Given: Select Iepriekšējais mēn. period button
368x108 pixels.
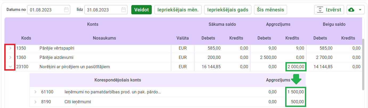Looking at the screenshot, I should [x=178, y=10].
